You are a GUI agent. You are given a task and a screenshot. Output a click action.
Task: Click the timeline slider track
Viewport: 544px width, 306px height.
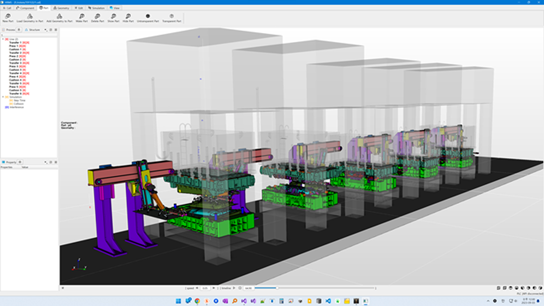pos(325,288)
